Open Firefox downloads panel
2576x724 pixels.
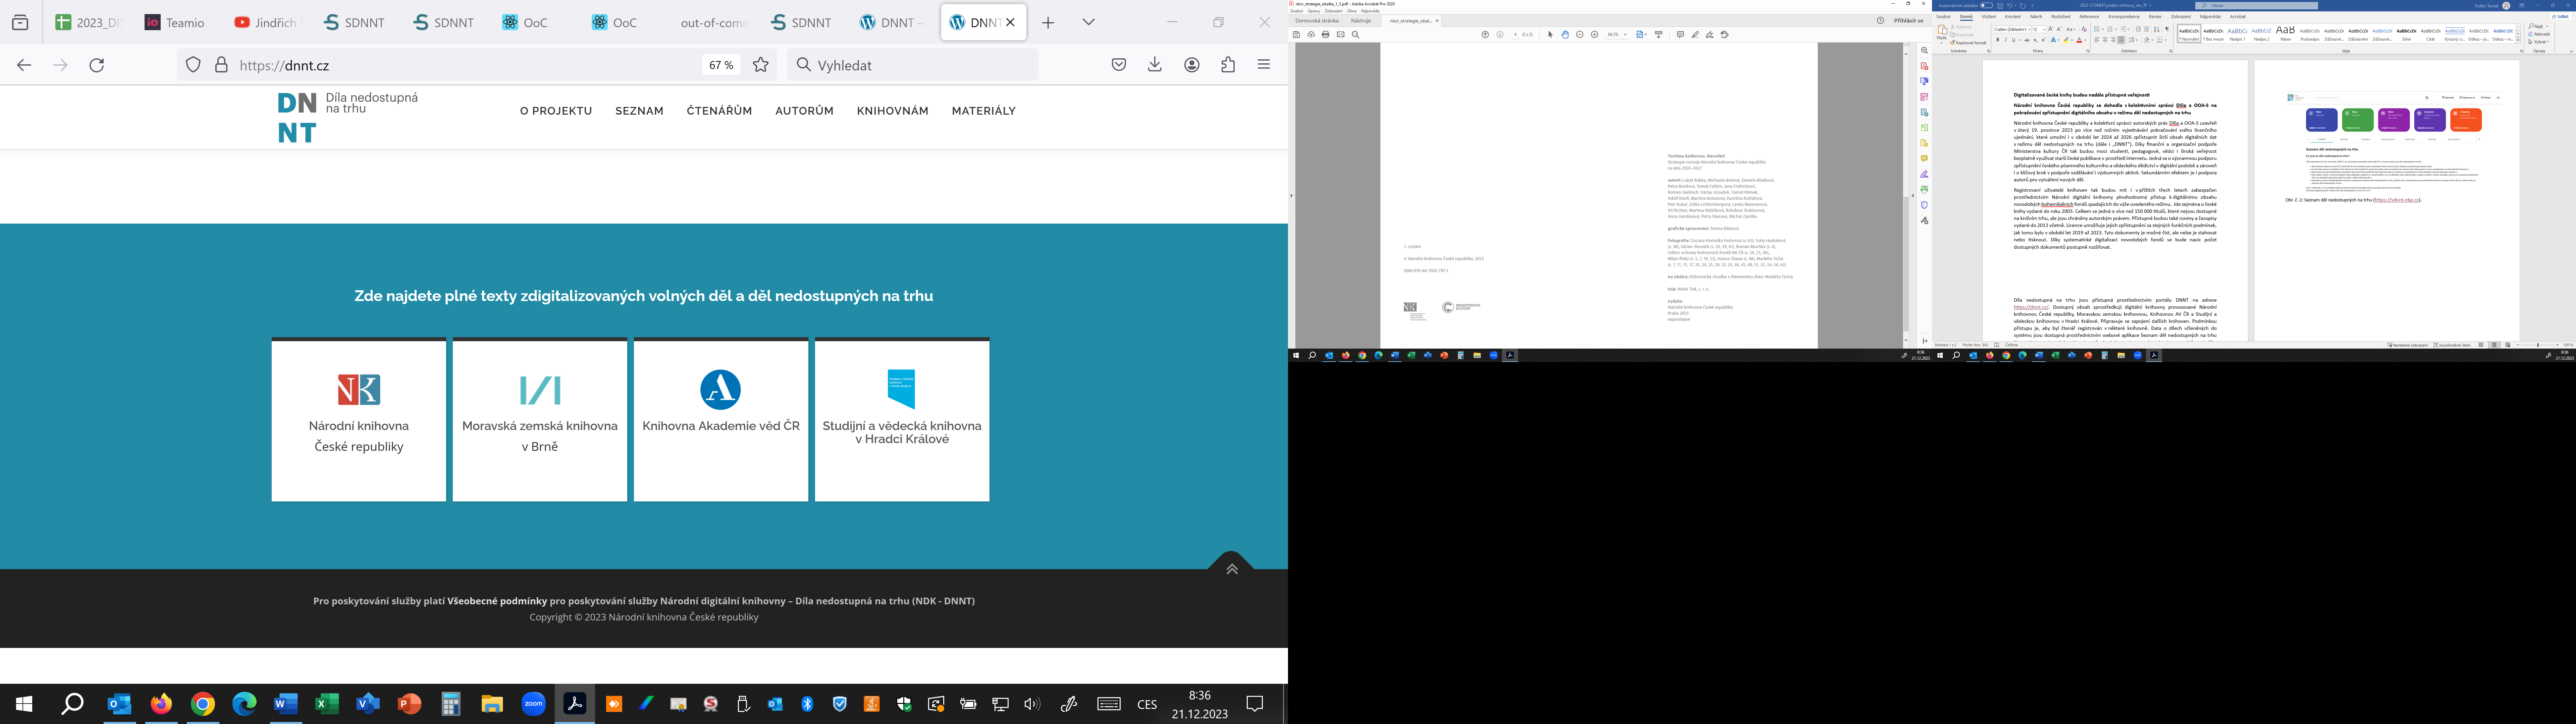pyautogui.click(x=1155, y=65)
